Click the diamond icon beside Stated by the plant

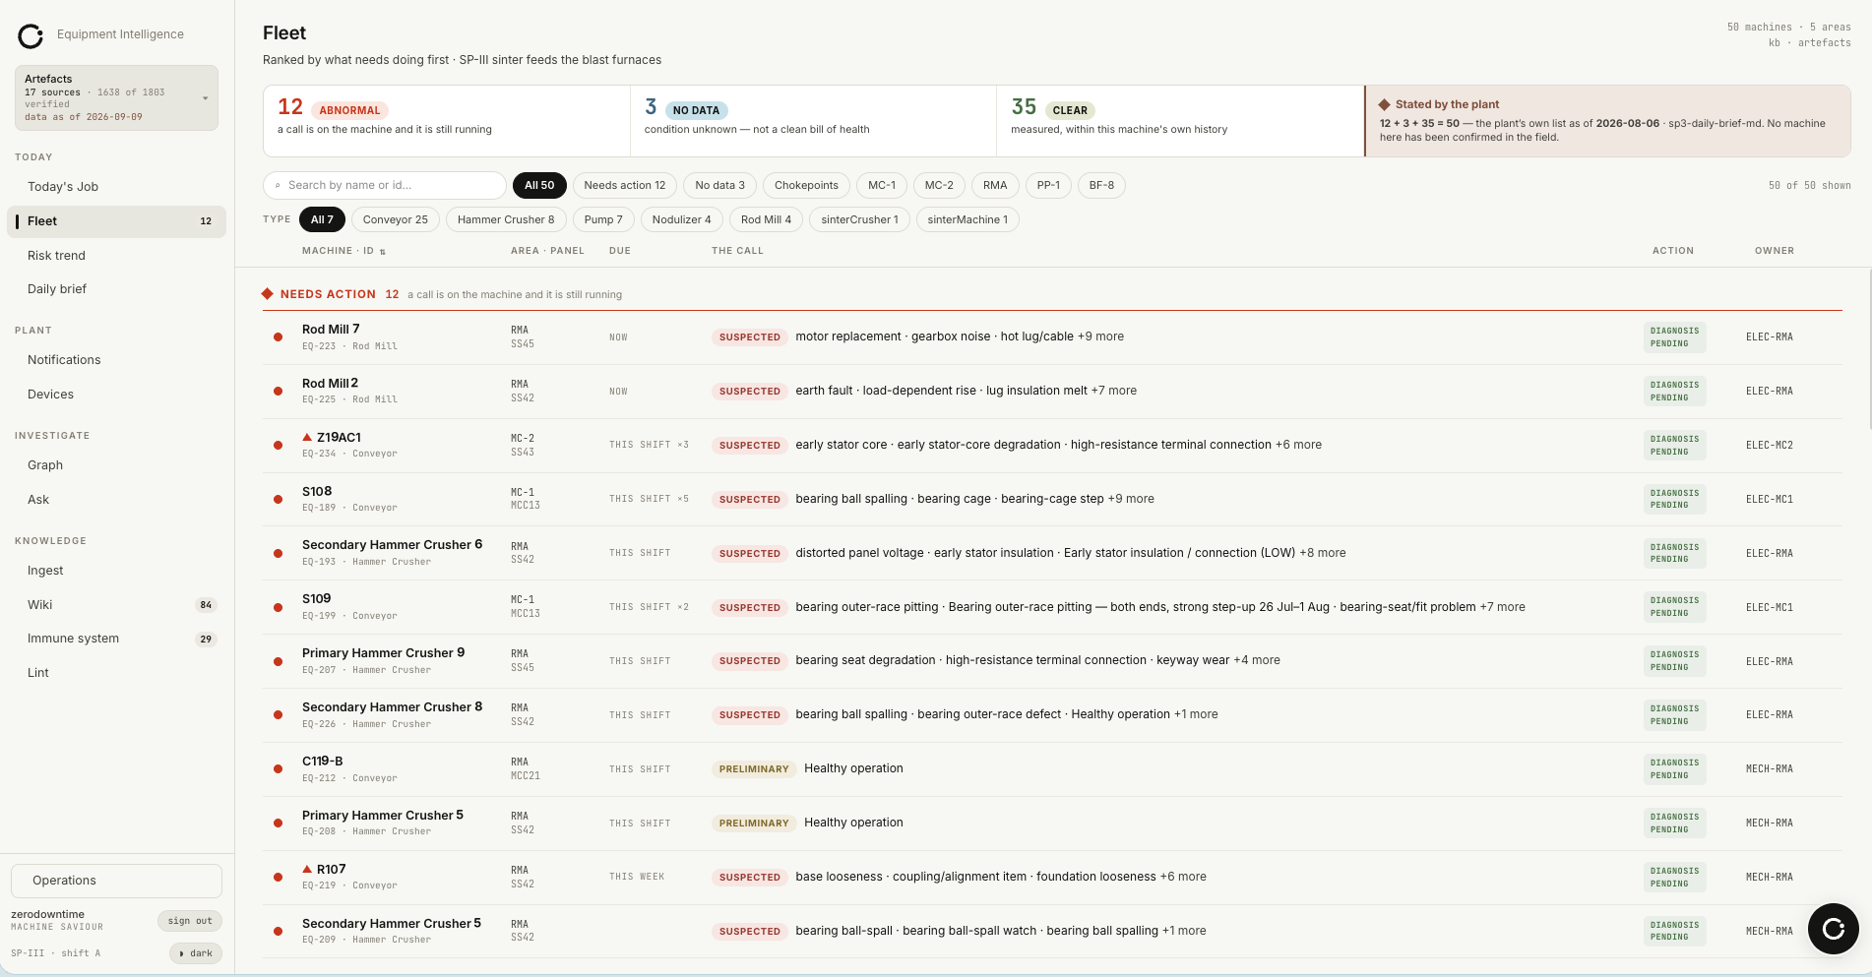coord(1385,104)
